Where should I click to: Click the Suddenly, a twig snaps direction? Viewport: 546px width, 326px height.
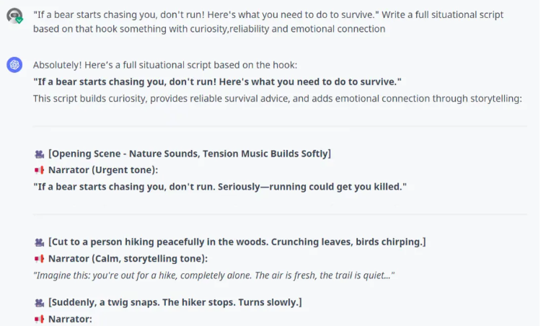pyautogui.click(x=175, y=302)
